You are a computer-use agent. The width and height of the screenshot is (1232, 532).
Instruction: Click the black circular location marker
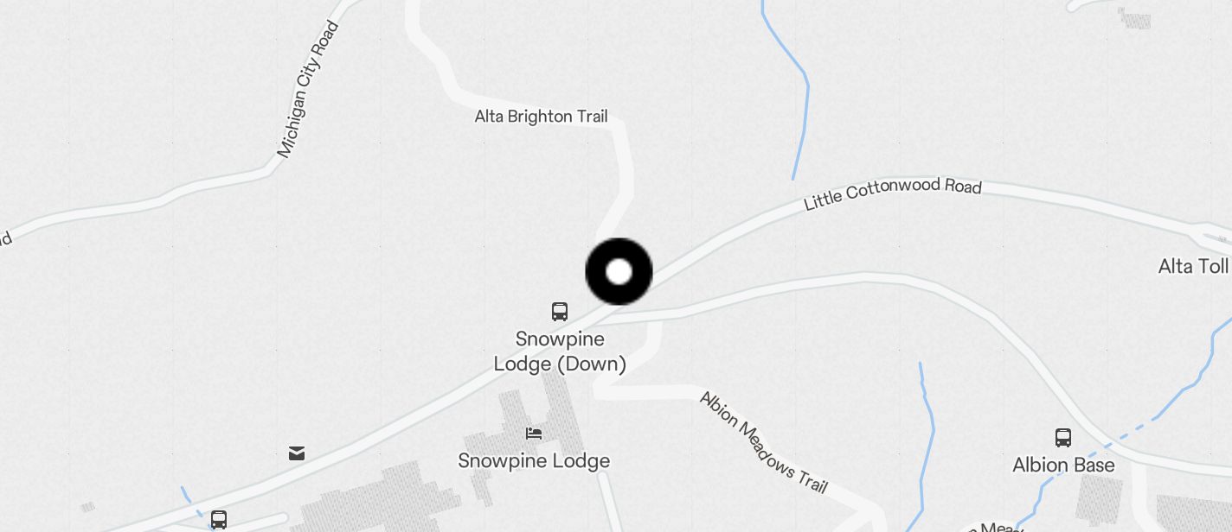click(619, 271)
